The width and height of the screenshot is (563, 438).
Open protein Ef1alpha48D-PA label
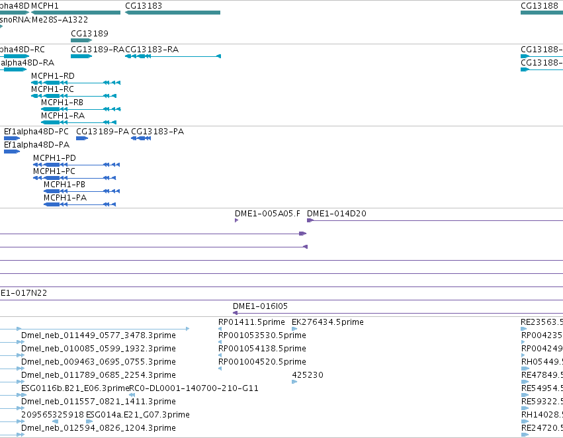(x=36, y=145)
